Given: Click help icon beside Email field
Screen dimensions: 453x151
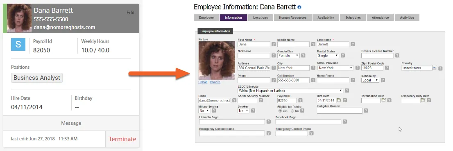Looking at the screenshot, I should point(234,101).
